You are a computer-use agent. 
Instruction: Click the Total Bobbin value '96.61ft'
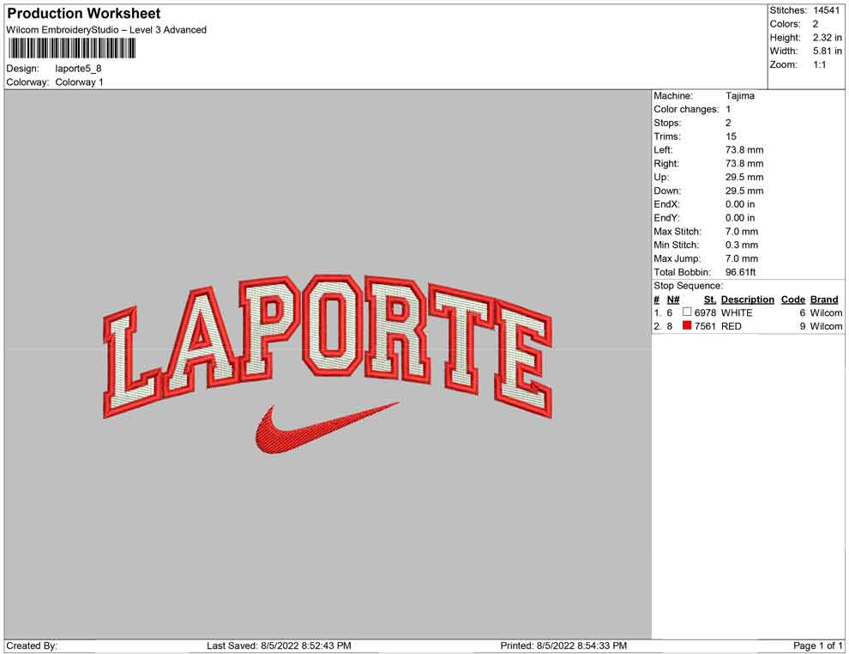pyautogui.click(x=740, y=272)
